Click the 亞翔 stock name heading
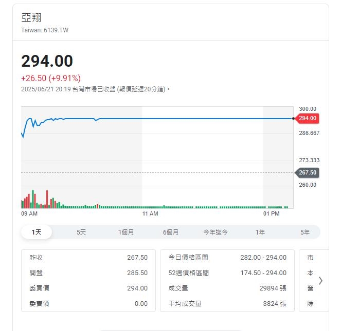Viewport: 341px width, 331px height. pyautogui.click(x=31, y=17)
